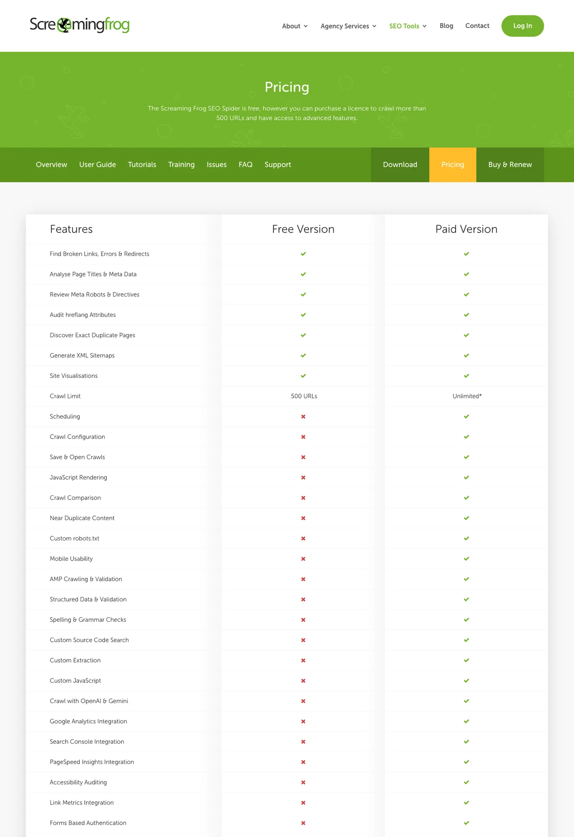
Task: Click the 'Site Visualisations' feature label
Action: click(73, 376)
